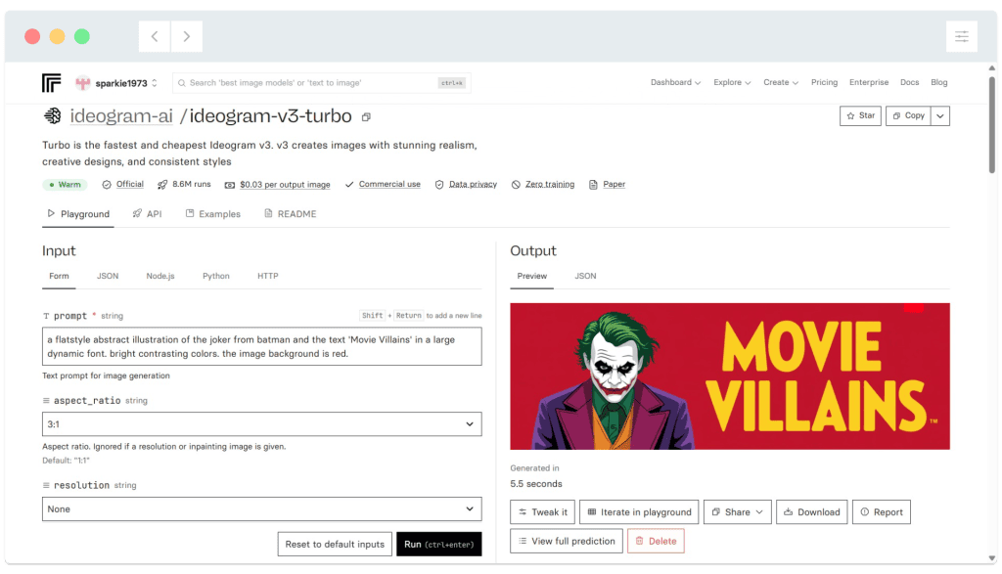Switch to the API tab

click(147, 214)
